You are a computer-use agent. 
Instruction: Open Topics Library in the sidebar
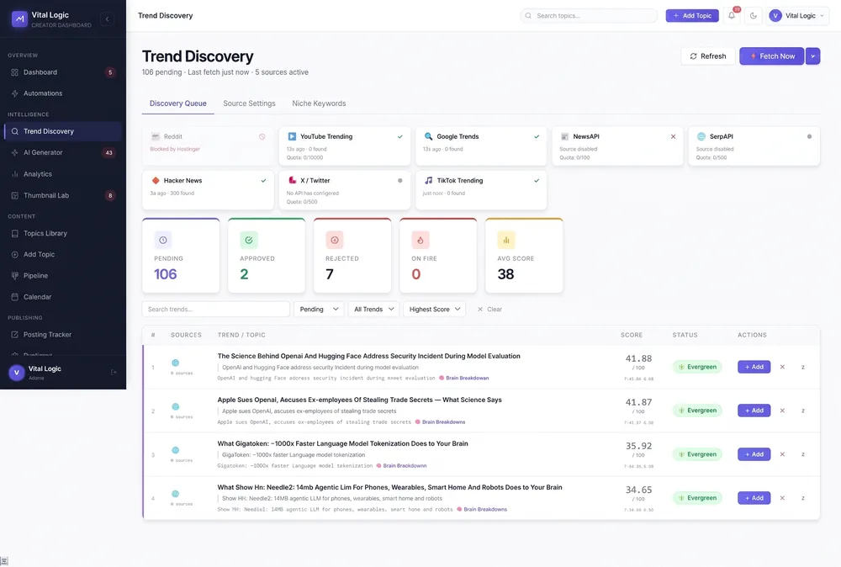[63, 233]
